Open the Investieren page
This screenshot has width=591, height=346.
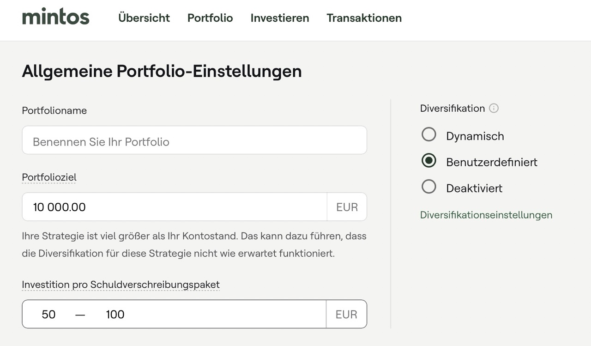(279, 18)
